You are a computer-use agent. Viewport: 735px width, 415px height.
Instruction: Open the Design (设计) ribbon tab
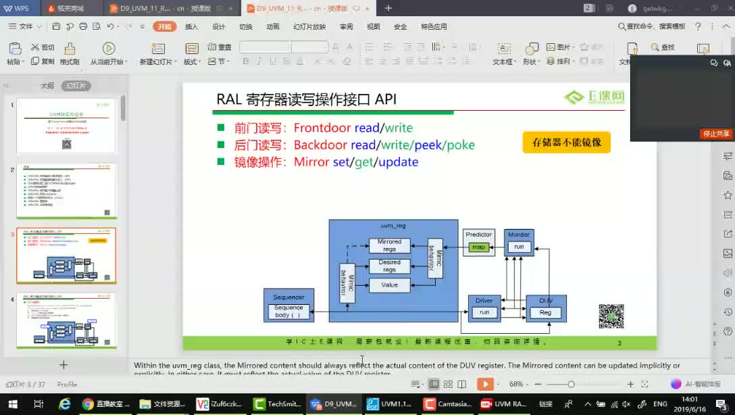coord(218,27)
